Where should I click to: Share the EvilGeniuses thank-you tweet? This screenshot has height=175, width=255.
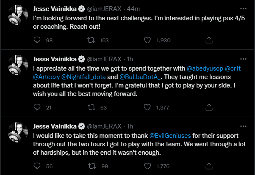(x=208, y=167)
